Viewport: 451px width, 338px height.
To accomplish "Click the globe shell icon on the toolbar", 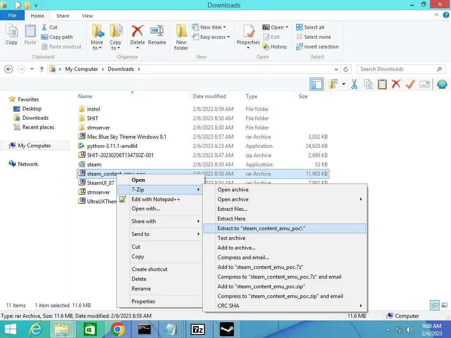I will point(442,84).
